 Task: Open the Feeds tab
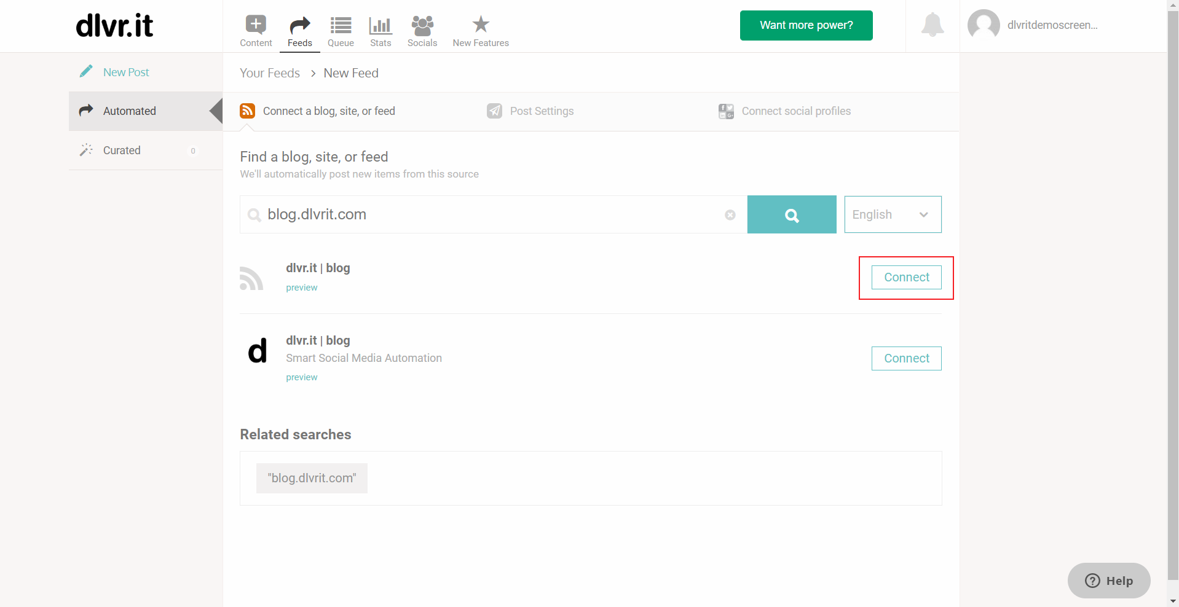pyautogui.click(x=300, y=31)
